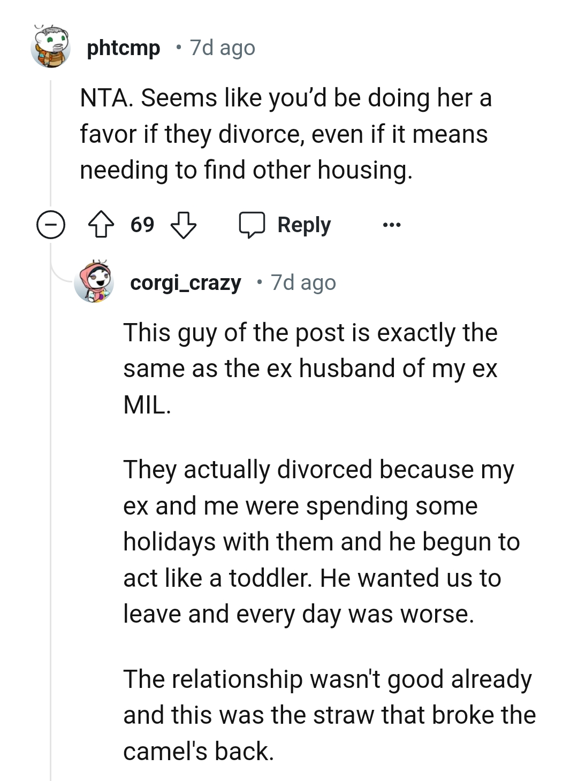Downvote phtcmp's comment
The width and height of the screenshot is (578, 781).
click(x=183, y=225)
